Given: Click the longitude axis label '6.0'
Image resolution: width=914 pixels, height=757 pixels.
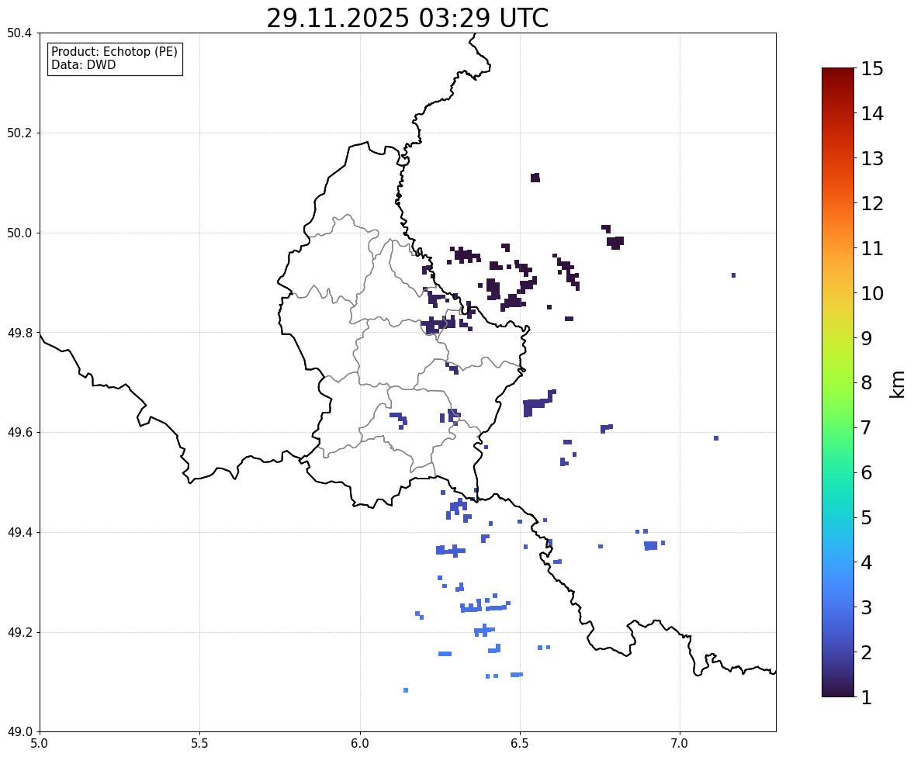Looking at the screenshot, I should pyautogui.click(x=360, y=744).
